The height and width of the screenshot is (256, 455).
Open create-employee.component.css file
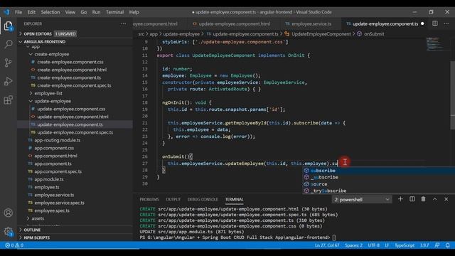[70, 62]
